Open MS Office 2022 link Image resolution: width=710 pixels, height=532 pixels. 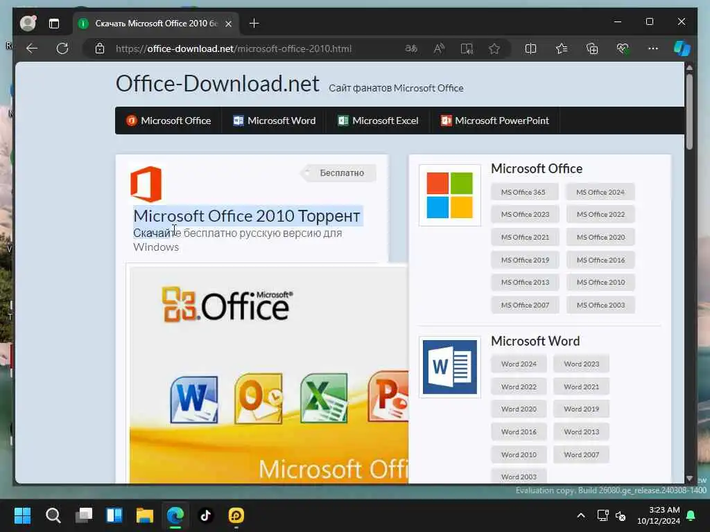[600, 215]
